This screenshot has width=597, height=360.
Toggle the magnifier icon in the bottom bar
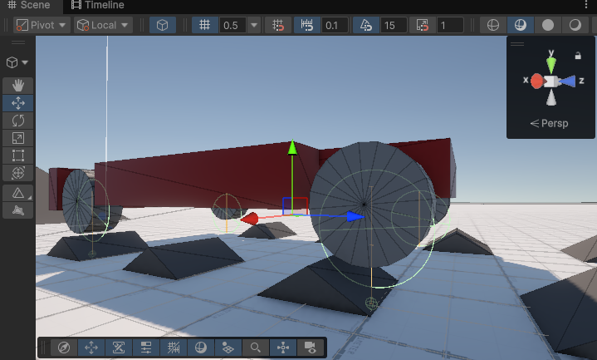coord(256,348)
